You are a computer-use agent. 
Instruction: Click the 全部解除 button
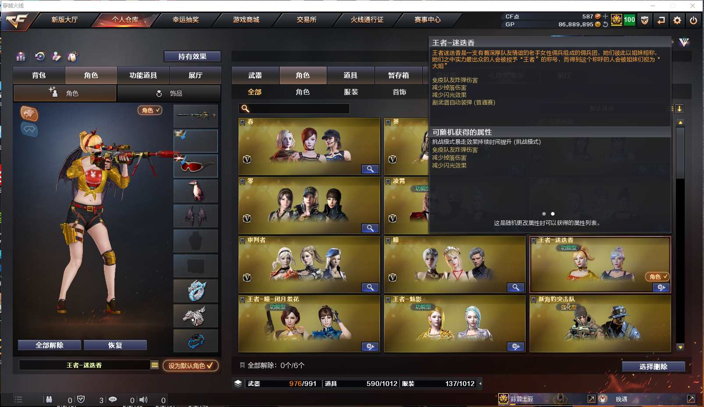click(50, 345)
